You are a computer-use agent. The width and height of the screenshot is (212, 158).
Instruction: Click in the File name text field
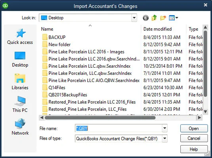[x=118, y=128]
